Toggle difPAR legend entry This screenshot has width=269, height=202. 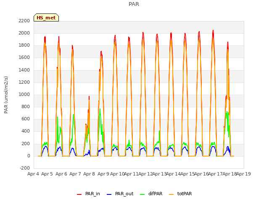[151, 194]
